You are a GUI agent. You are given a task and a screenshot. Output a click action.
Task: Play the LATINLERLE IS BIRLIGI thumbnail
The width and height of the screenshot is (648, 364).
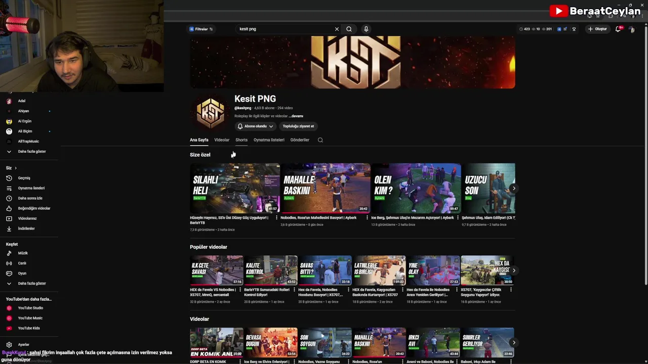point(379,270)
